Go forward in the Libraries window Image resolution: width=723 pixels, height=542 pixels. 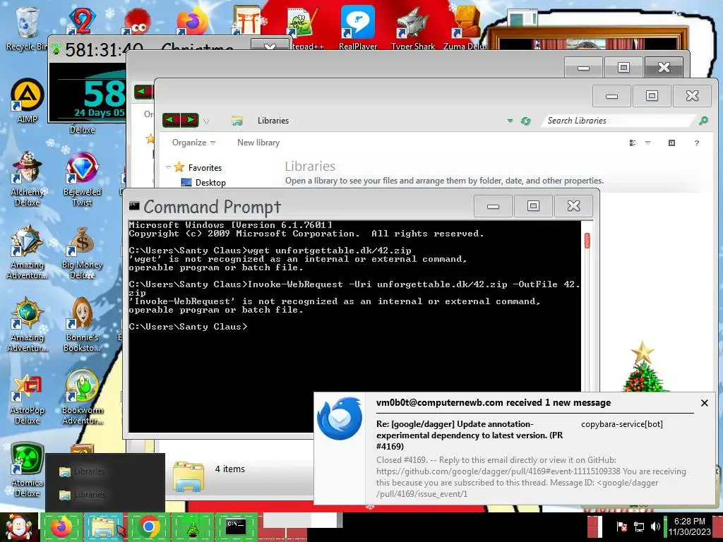190,120
